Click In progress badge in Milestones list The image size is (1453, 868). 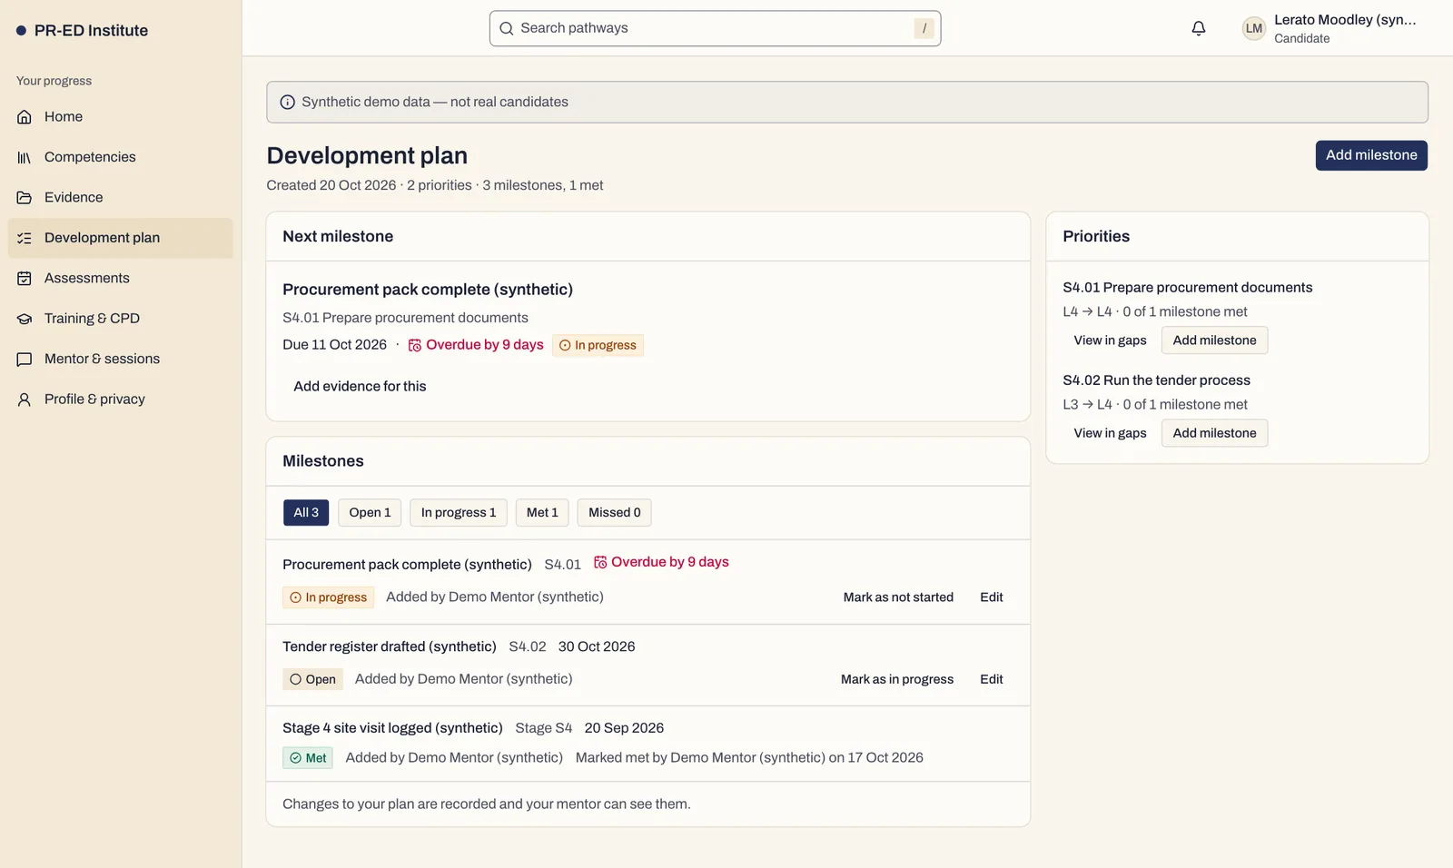pyautogui.click(x=328, y=597)
